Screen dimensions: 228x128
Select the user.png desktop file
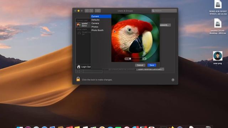click(x=218, y=58)
